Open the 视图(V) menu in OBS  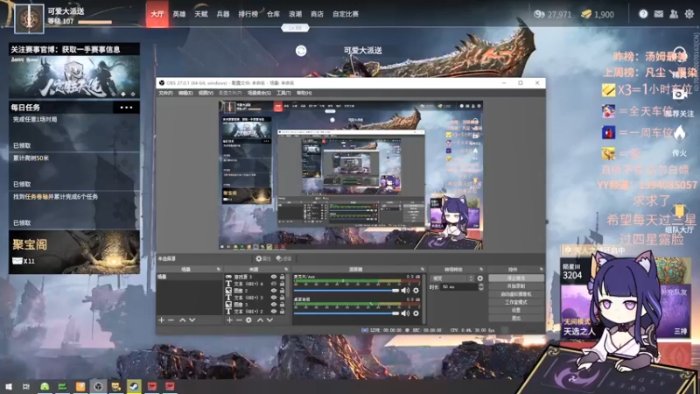206,93
